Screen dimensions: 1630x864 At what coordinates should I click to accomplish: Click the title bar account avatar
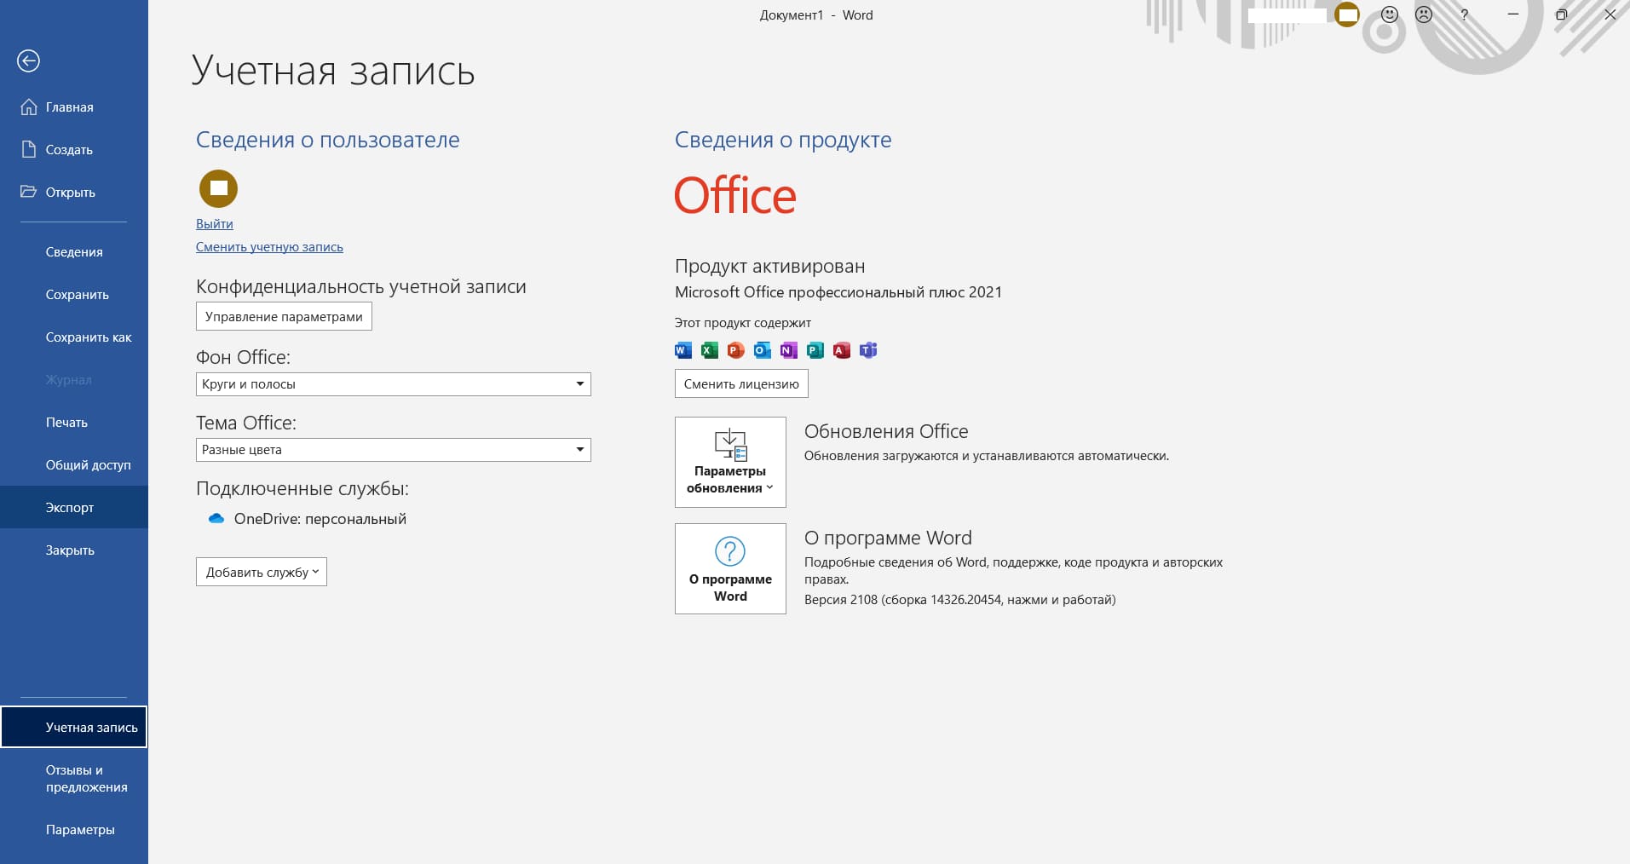click(1347, 14)
